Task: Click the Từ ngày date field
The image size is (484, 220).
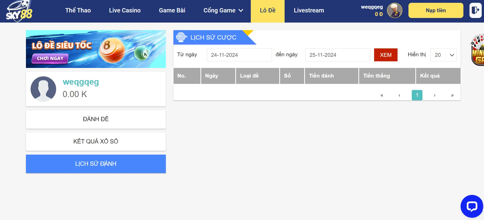Action: 239,55
